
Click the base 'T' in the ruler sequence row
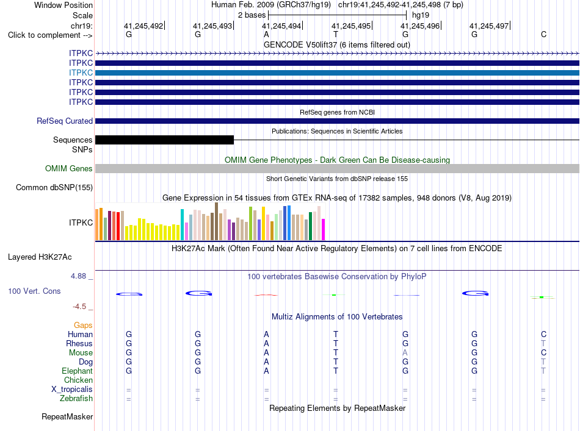pyautogui.click(x=336, y=34)
